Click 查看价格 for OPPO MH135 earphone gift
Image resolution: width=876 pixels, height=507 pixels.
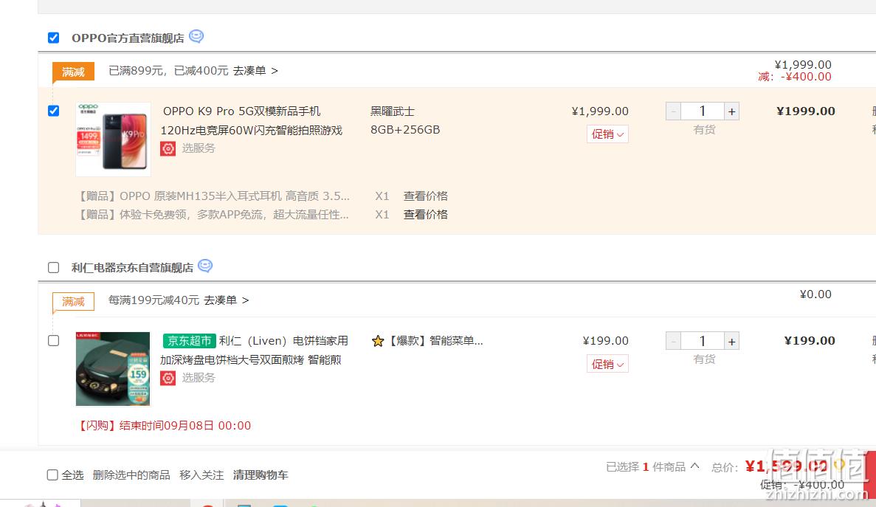[x=426, y=196]
